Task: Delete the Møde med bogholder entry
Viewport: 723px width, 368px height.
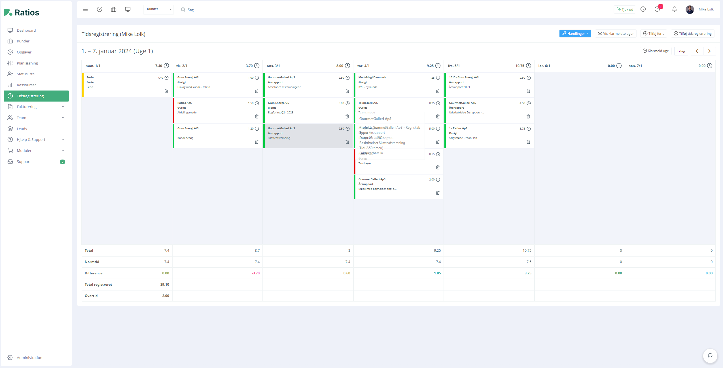Action: [438, 193]
